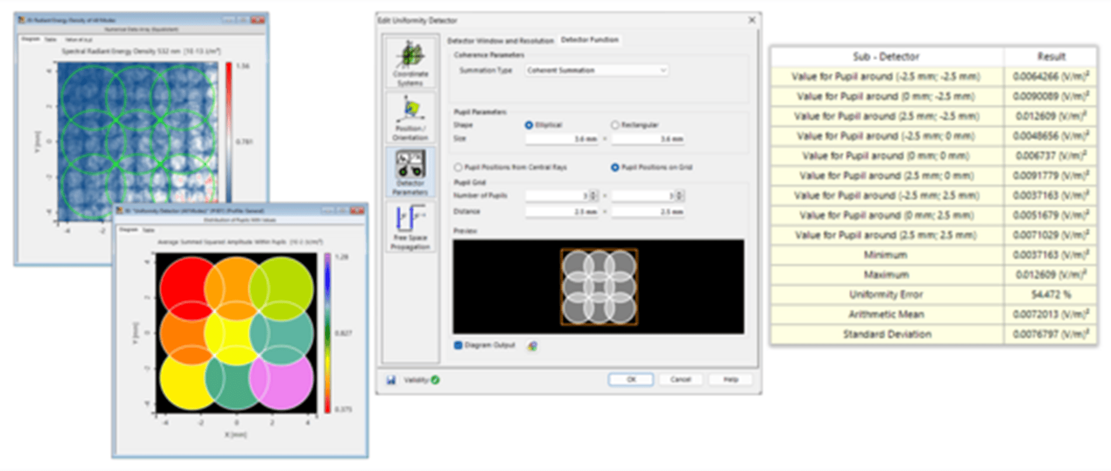
Task: Select the Elliptical pupil shape option
Action: (x=529, y=125)
